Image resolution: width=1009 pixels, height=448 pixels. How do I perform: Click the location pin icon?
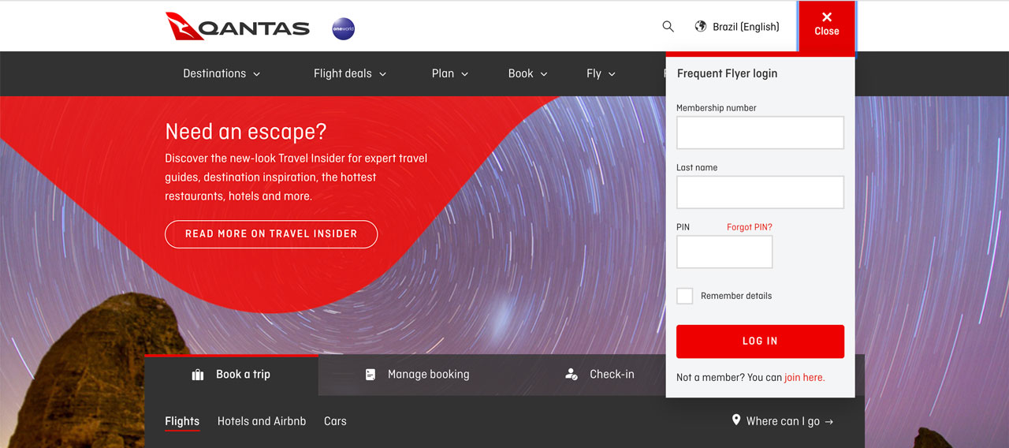(x=736, y=420)
